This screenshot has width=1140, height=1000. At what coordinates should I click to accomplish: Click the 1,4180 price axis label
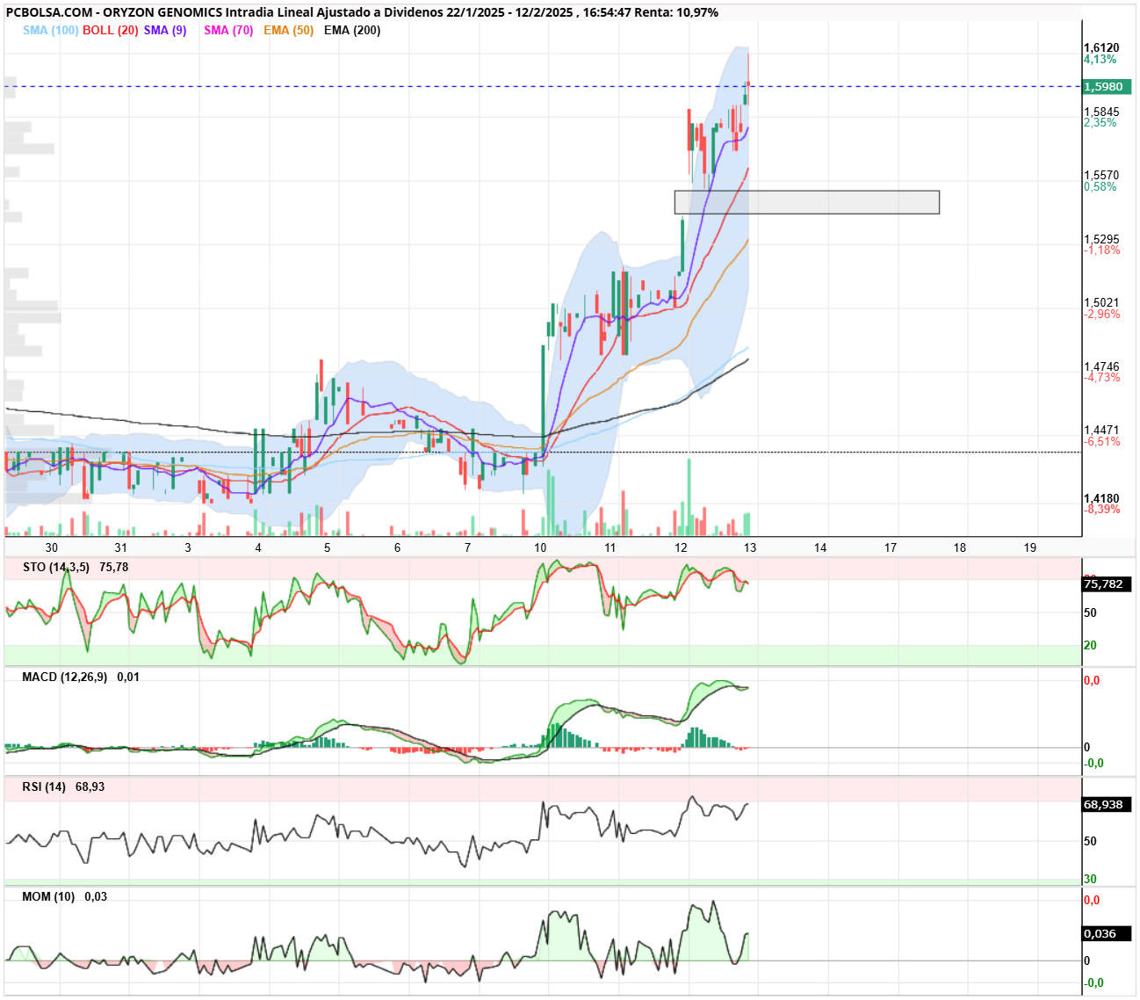[x=1101, y=498]
